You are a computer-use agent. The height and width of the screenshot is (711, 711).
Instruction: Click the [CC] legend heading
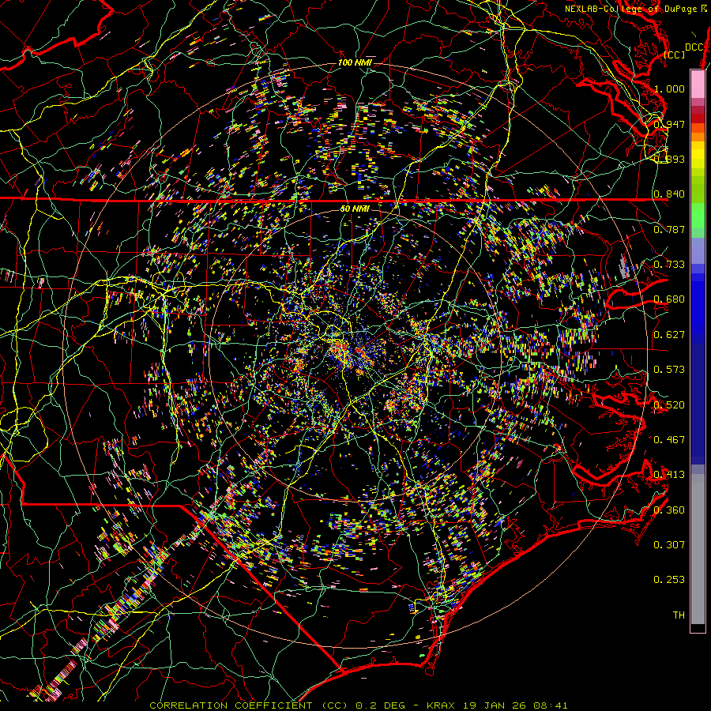675,55
